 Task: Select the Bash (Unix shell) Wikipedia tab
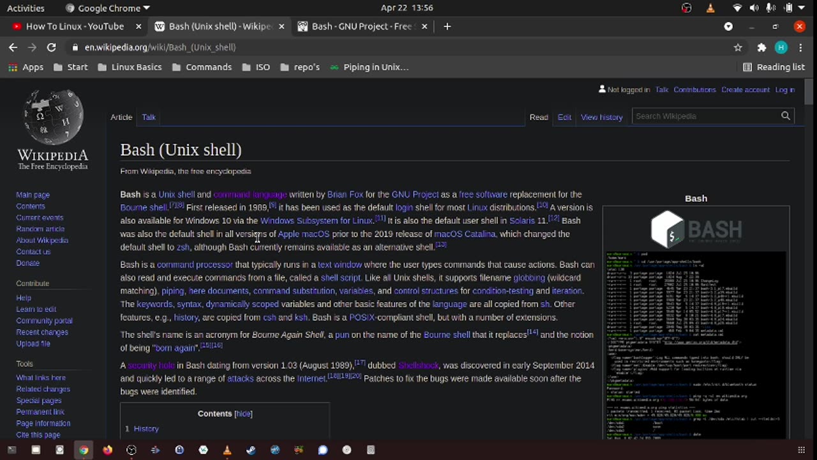(x=220, y=26)
